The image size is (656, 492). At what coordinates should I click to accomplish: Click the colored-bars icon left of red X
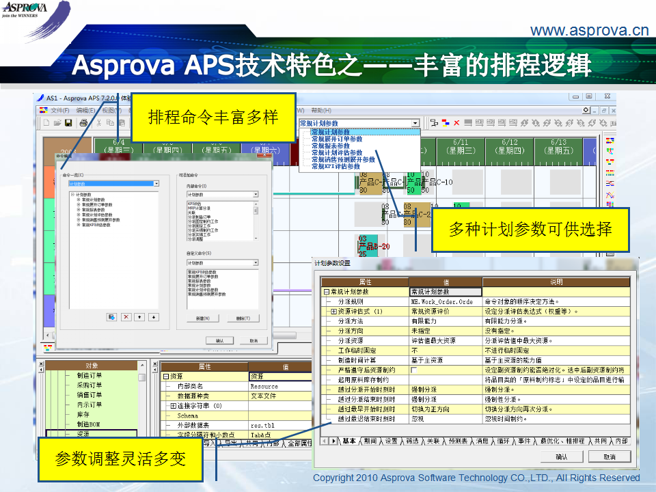coord(446,122)
